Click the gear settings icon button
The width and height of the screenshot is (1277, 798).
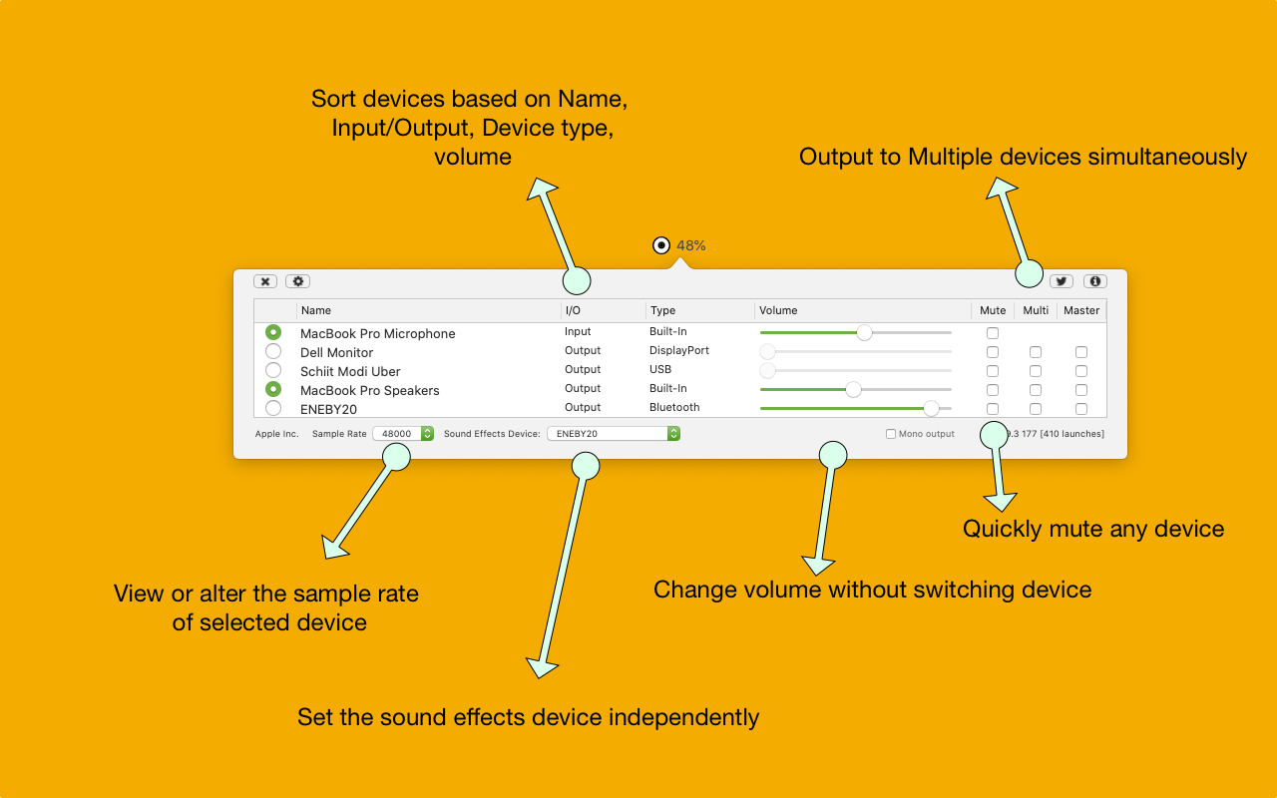click(297, 282)
